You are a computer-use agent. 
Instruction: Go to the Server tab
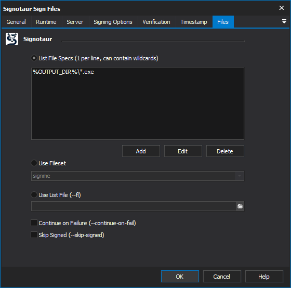coord(75,22)
